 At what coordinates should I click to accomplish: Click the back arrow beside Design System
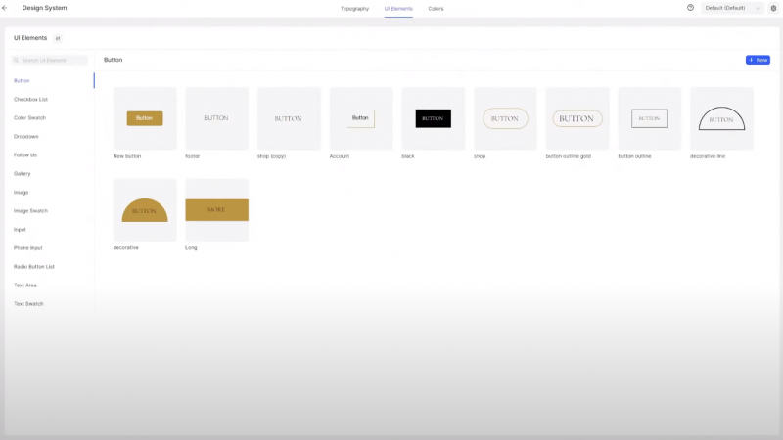click(x=6, y=8)
